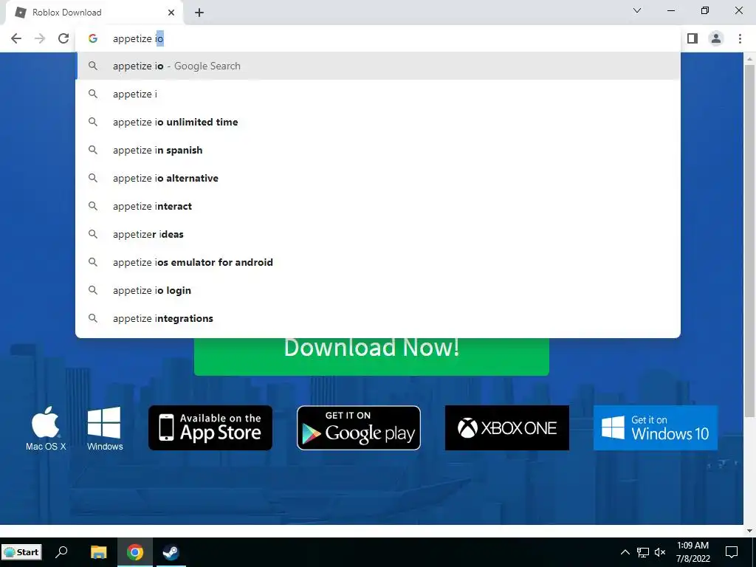Click the muted volume tray icon

coord(660,552)
